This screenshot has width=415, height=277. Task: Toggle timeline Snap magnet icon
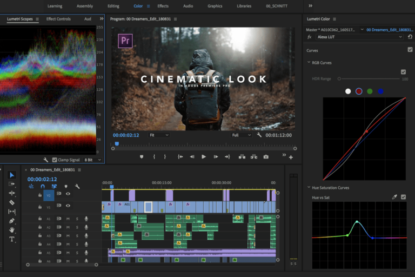tap(43, 186)
